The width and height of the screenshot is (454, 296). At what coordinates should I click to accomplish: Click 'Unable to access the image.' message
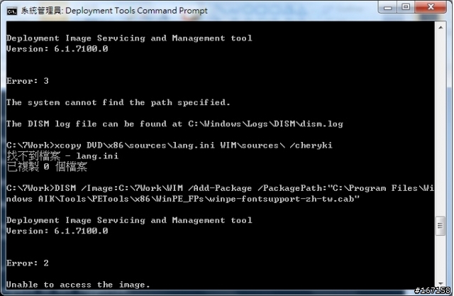coord(78,285)
